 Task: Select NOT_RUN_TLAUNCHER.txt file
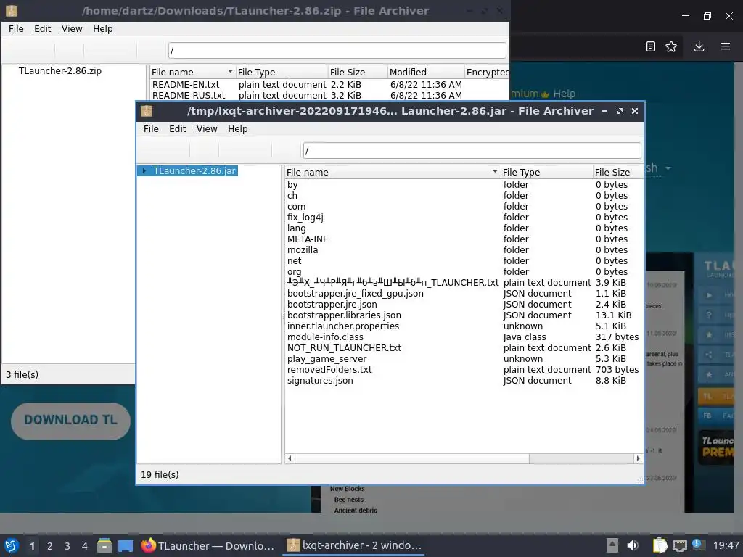[x=344, y=348]
